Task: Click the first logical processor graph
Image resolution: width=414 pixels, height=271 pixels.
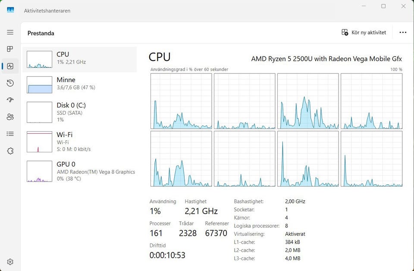Action: click(x=181, y=101)
